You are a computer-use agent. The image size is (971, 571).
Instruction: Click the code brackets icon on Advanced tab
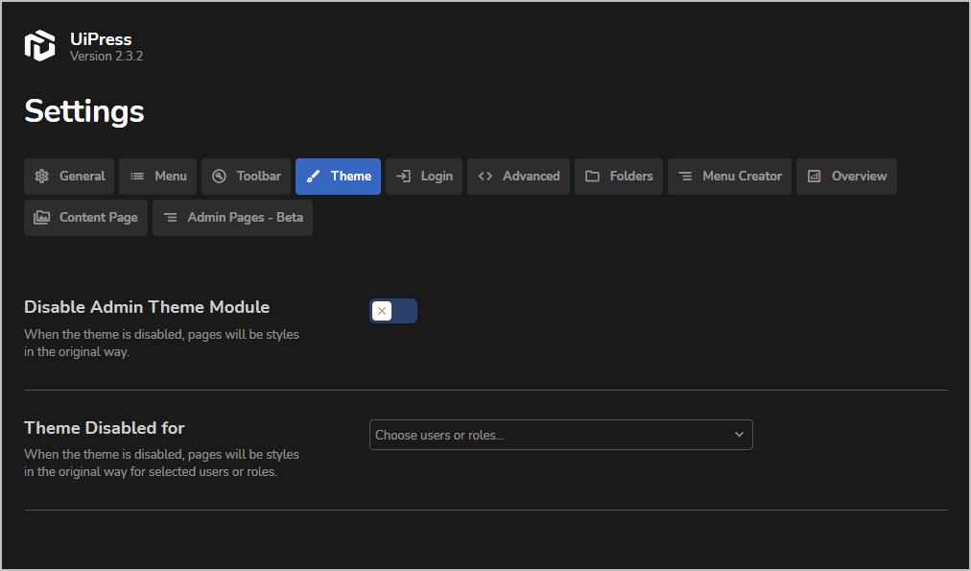click(485, 177)
